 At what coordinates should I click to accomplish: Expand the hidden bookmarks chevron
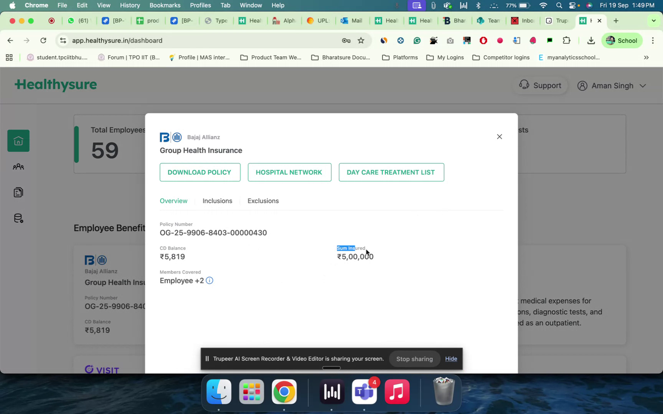pos(646,58)
